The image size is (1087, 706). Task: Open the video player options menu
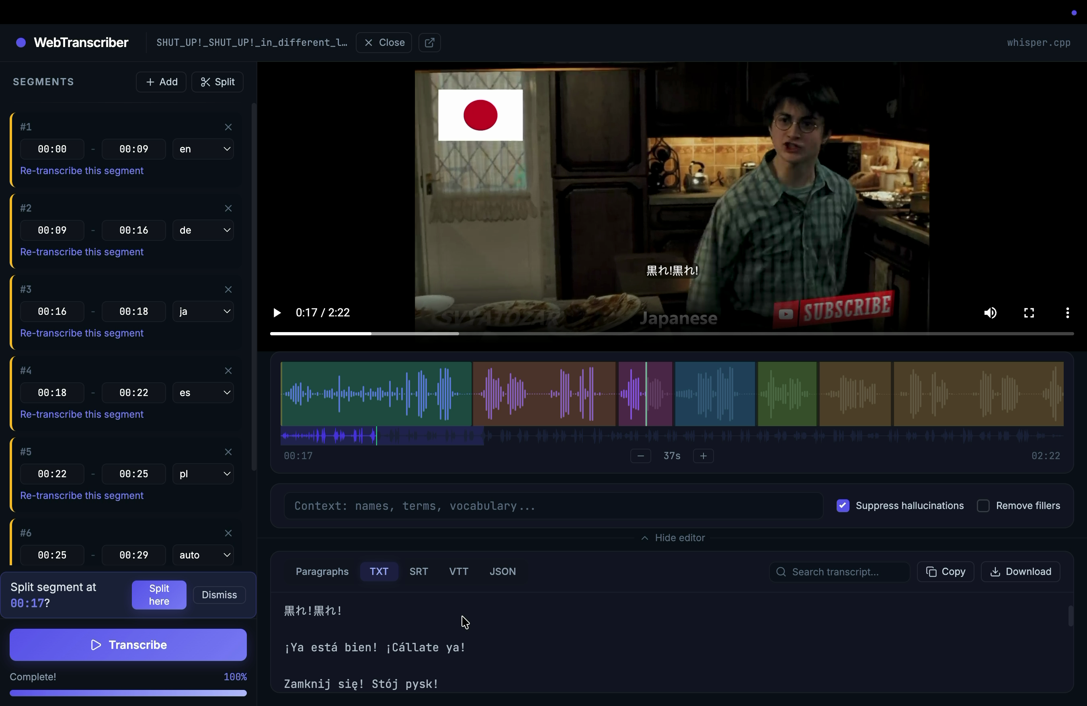(x=1067, y=312)
